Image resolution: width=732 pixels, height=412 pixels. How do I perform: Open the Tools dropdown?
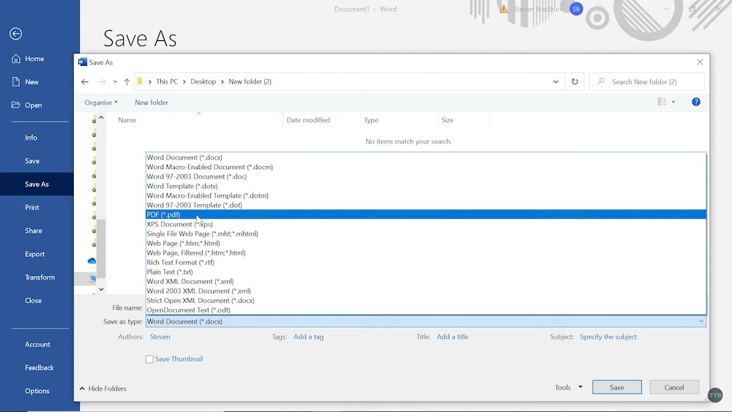tap(568, 387)
